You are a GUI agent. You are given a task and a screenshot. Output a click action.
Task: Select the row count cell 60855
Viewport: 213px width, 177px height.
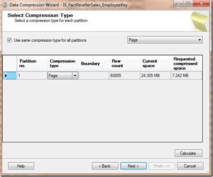[124, 76]
